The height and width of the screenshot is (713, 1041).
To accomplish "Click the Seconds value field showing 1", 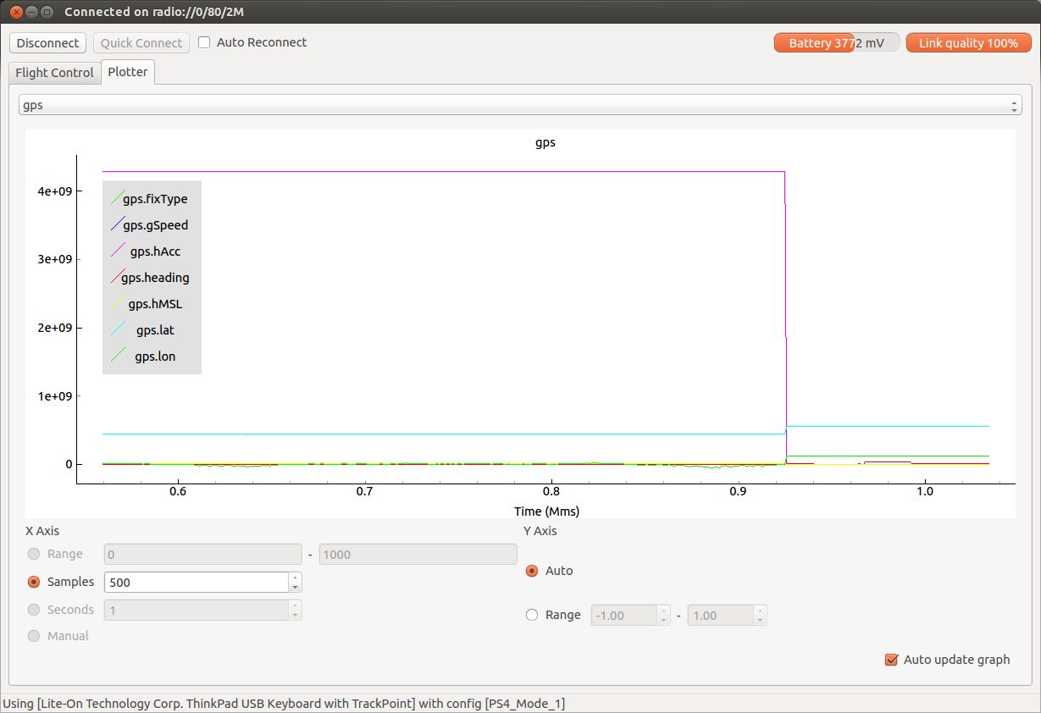I will (x=196, y=610).
